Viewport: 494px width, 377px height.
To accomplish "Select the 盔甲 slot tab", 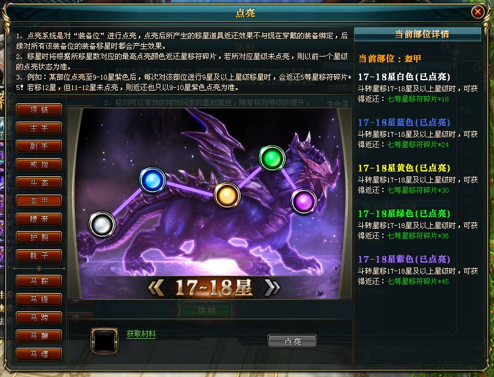I will 39,201.
